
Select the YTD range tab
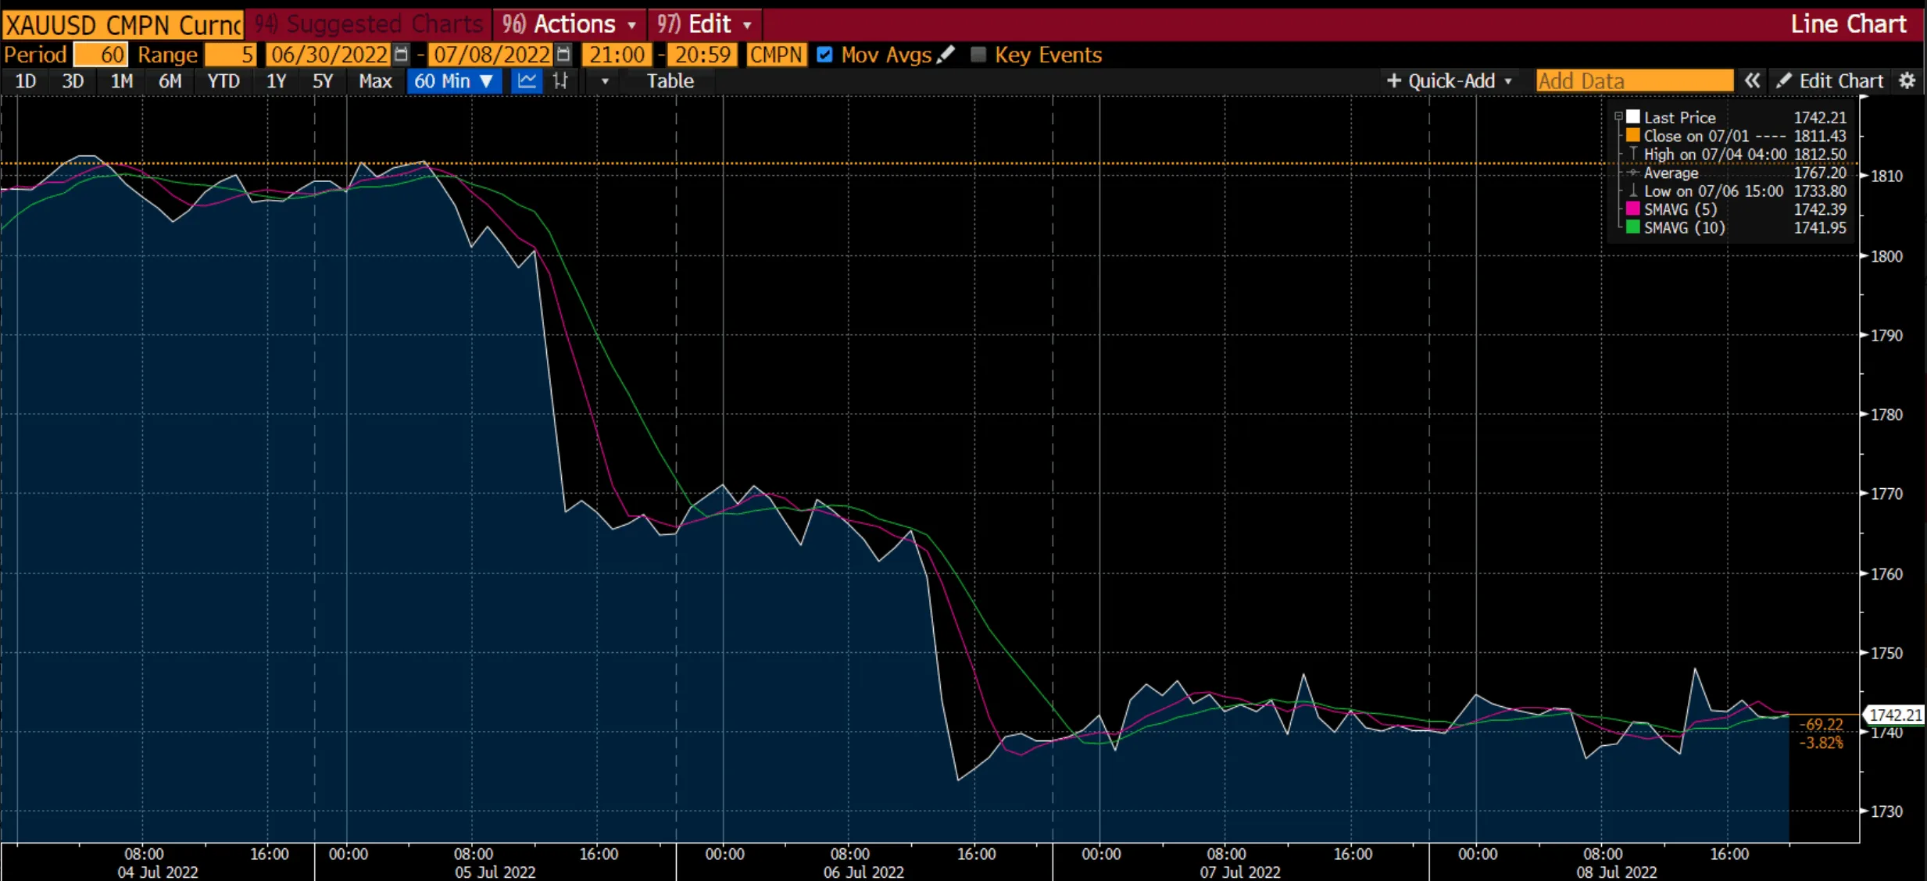tap(223, 80)
